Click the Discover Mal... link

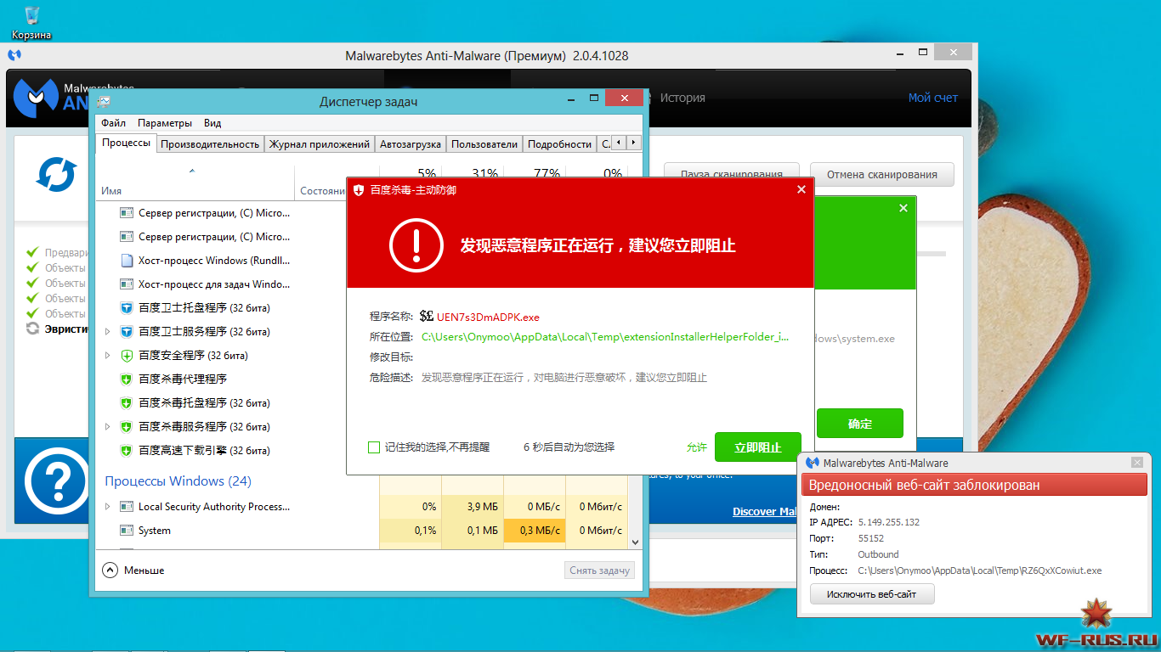point(765,512)
